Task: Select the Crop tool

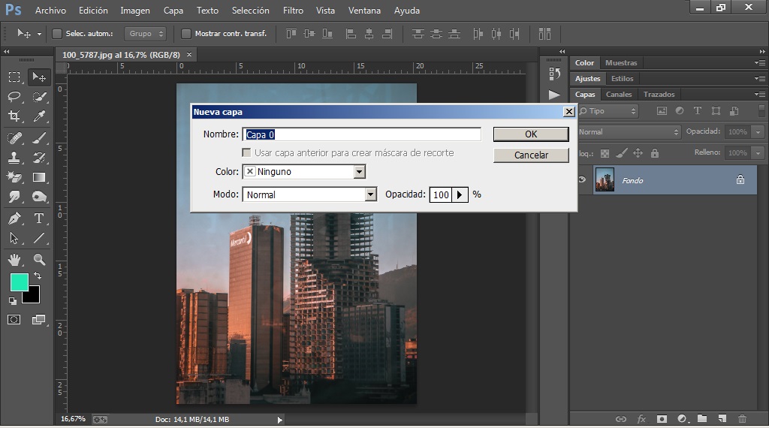Action: [x=14, y=116]
